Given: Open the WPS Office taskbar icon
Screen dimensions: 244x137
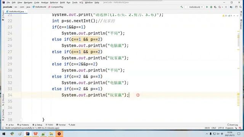Looking at the screenshot, I should coord(35,134).
